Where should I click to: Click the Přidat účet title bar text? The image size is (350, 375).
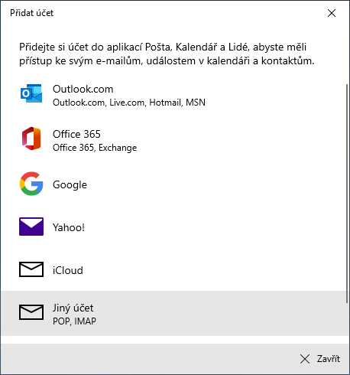click(x=31, y=13)
